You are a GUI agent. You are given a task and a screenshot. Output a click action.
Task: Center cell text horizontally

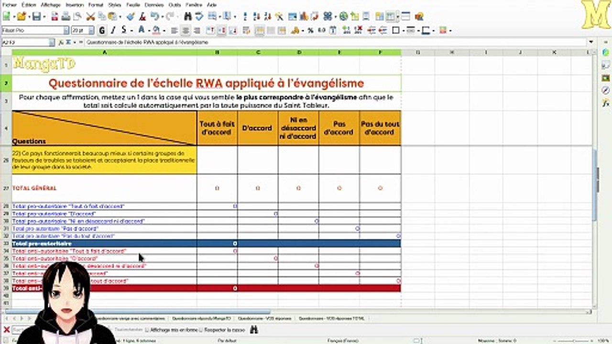[185, 31]
